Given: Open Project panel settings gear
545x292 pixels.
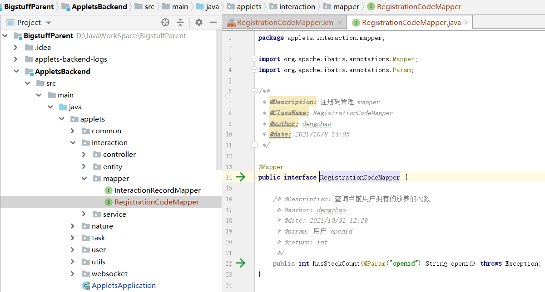Looking at the screenshot, I should click(x=199, y=22).
